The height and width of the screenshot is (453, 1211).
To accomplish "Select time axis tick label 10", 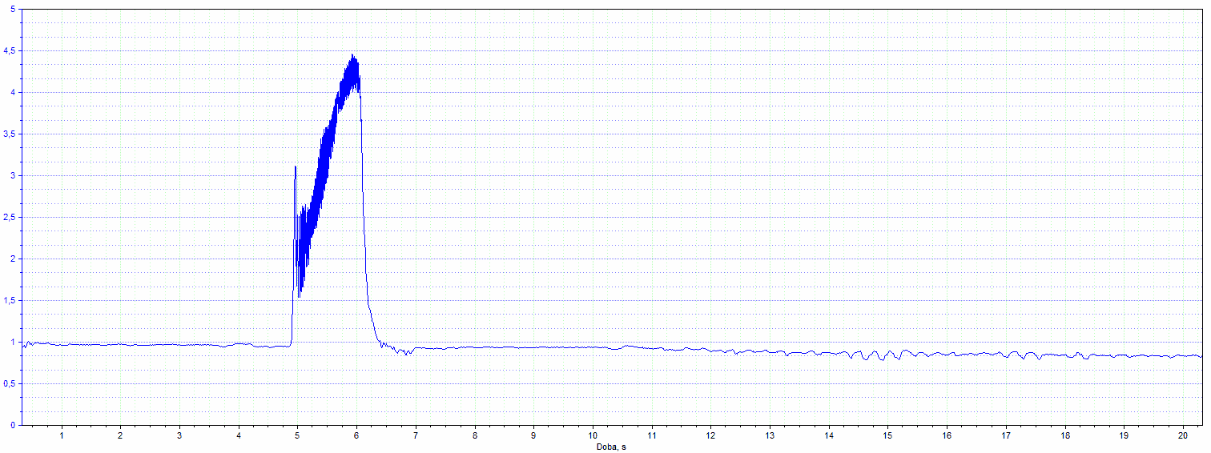I will click(593, 436).
